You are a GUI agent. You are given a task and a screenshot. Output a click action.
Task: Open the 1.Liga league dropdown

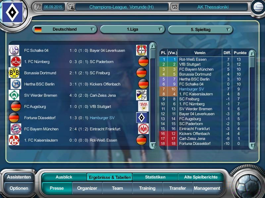pos(132,29)
